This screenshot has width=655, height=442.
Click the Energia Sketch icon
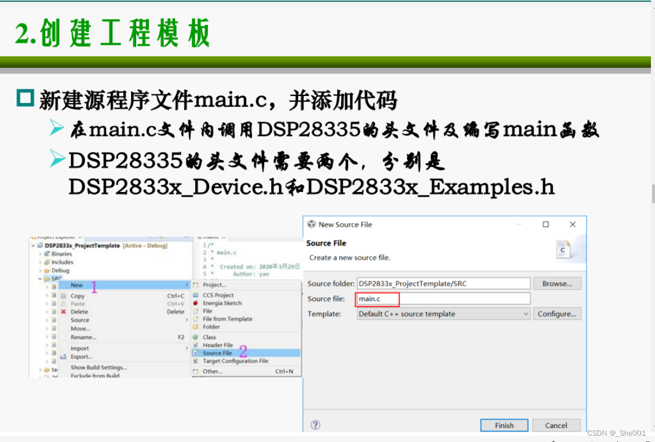[x=195, y=304]
